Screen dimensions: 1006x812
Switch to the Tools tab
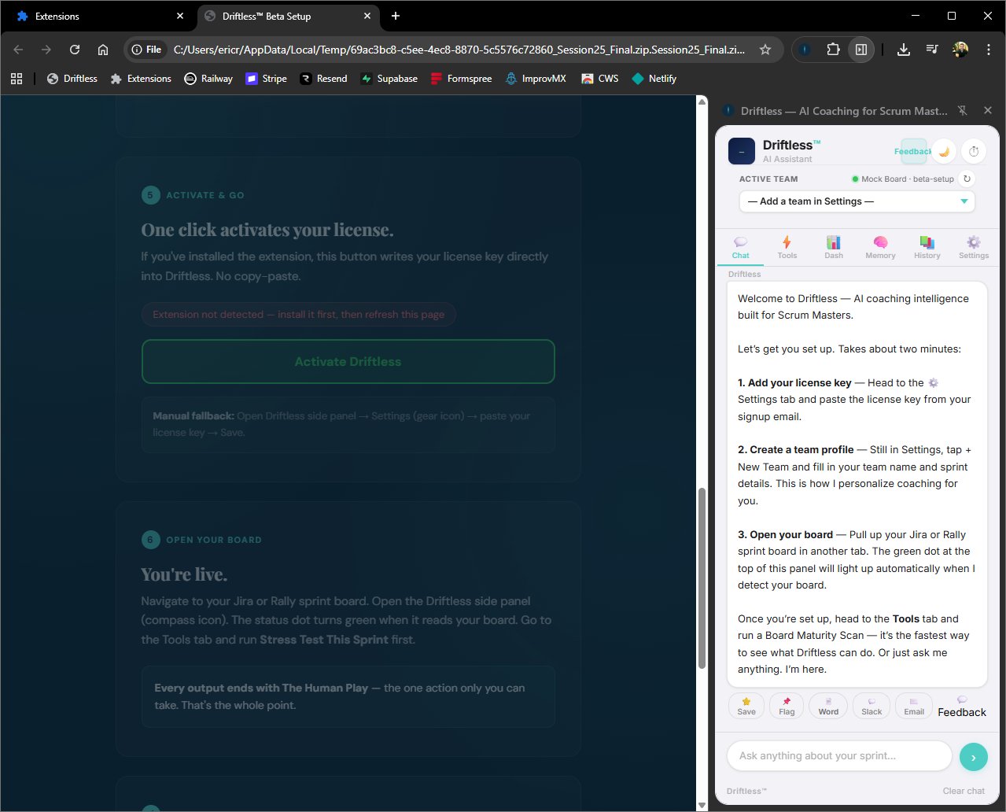(787, 247)
